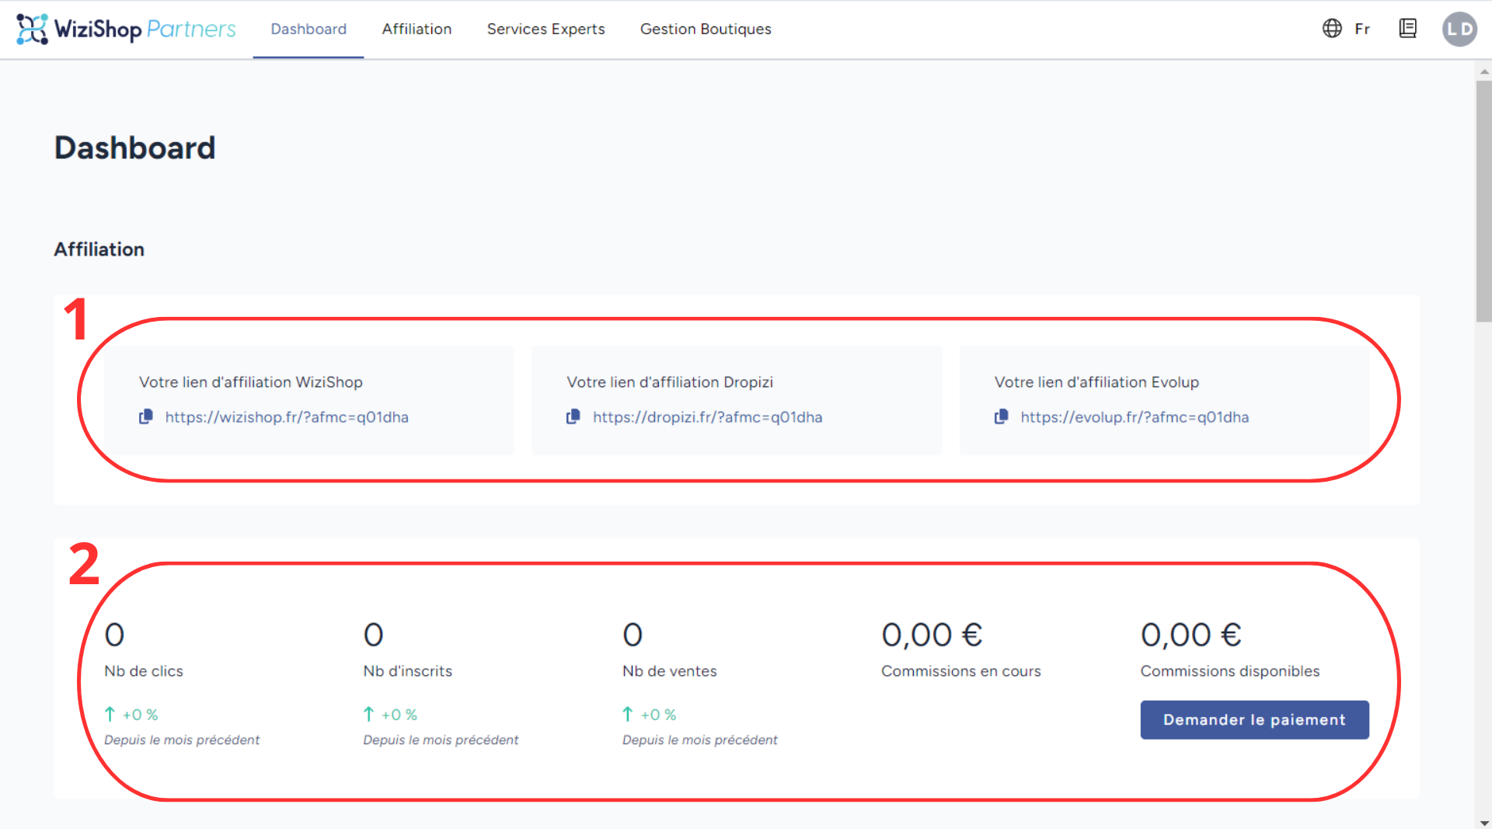Viewport: 1492px width, 839px height.
Task: Click the 0,00 € Commissions en cours value
Action: point(932,635)
